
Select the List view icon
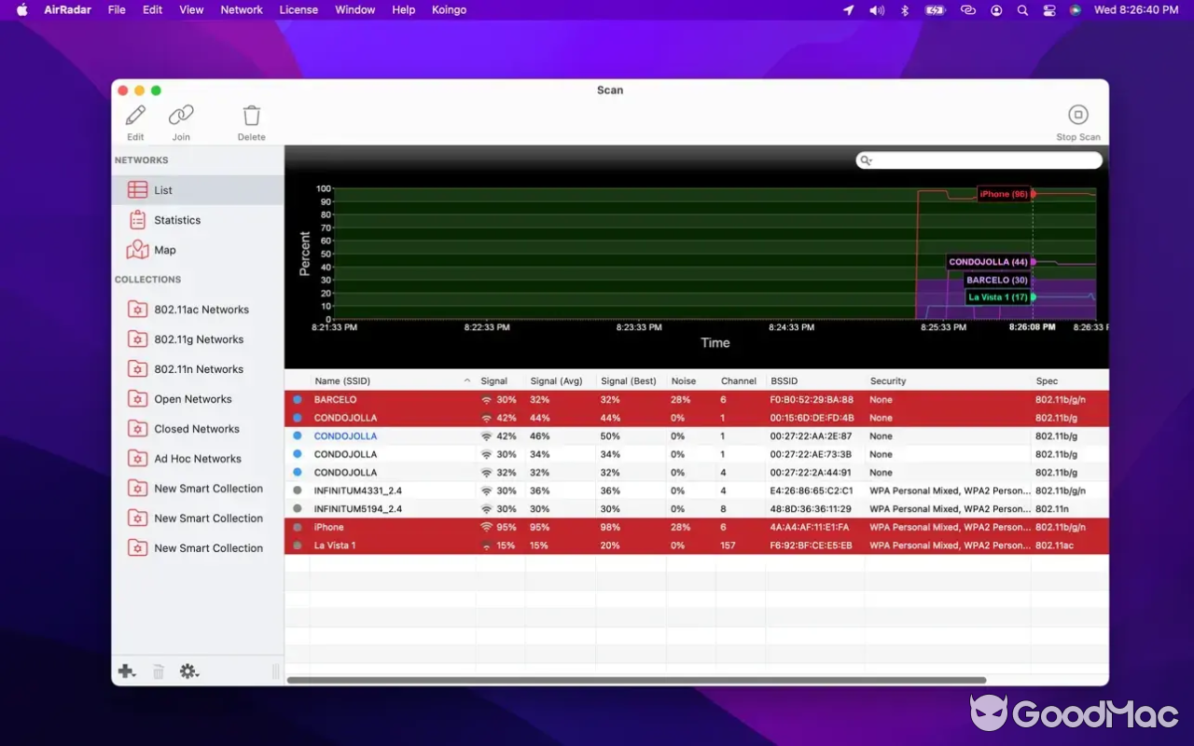point(139,189)
